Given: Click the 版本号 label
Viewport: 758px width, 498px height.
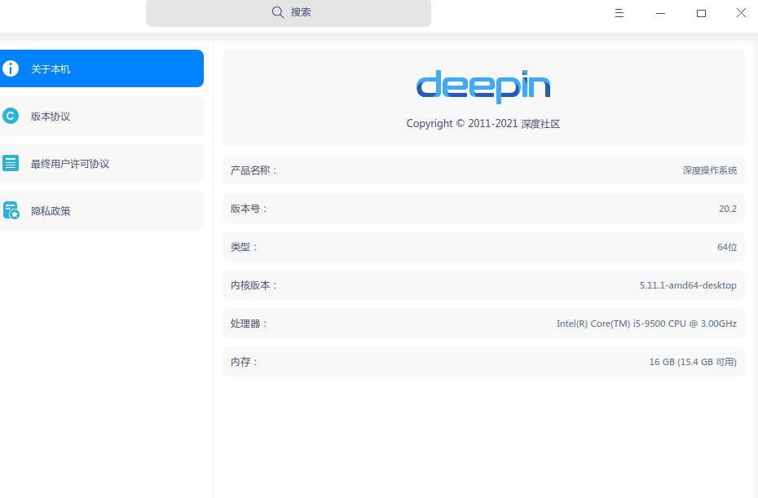Looking at the screenshot, I should coord(249,209).
